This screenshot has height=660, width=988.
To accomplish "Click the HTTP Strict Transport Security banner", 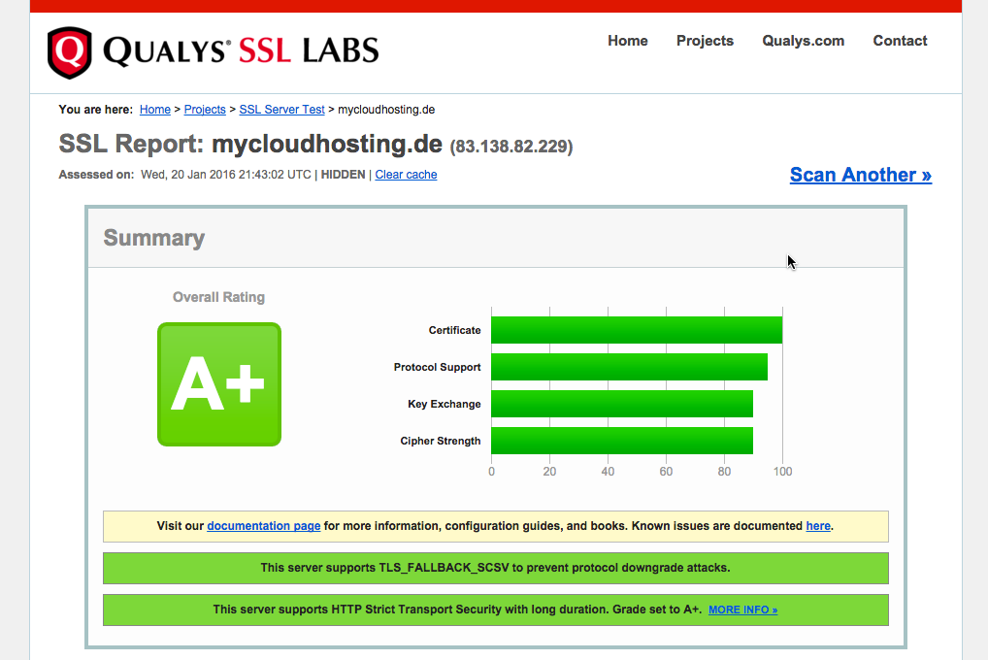I will click(x=496, y=610).
